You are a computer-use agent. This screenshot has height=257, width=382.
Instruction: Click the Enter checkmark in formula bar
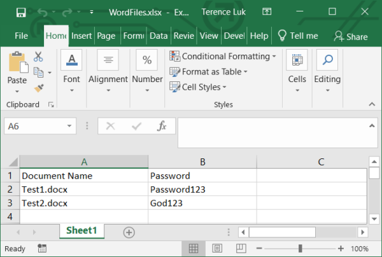136,126
